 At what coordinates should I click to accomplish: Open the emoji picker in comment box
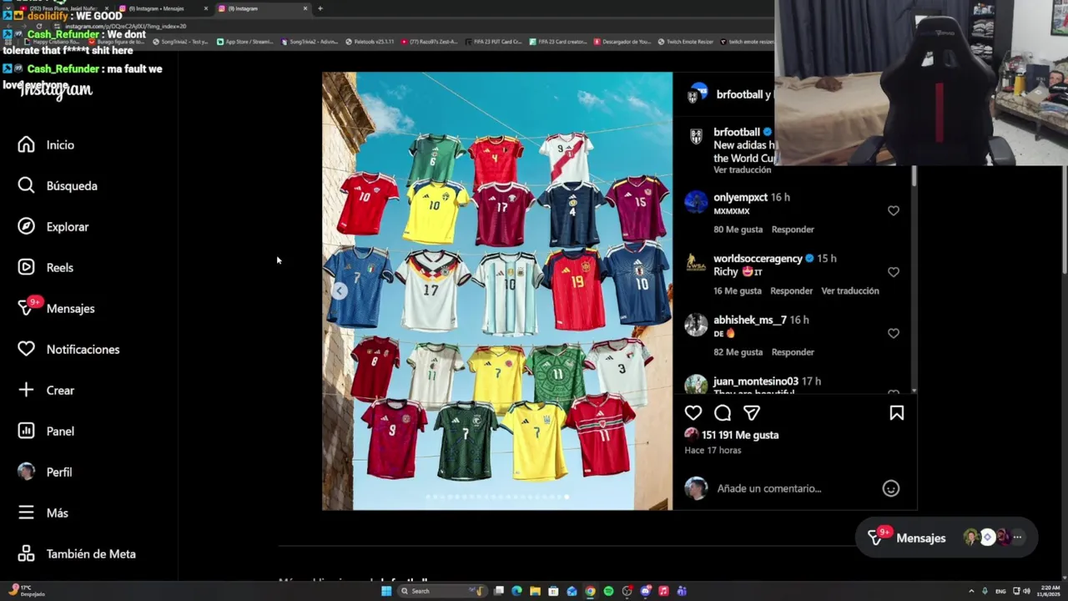pos(891,488)
